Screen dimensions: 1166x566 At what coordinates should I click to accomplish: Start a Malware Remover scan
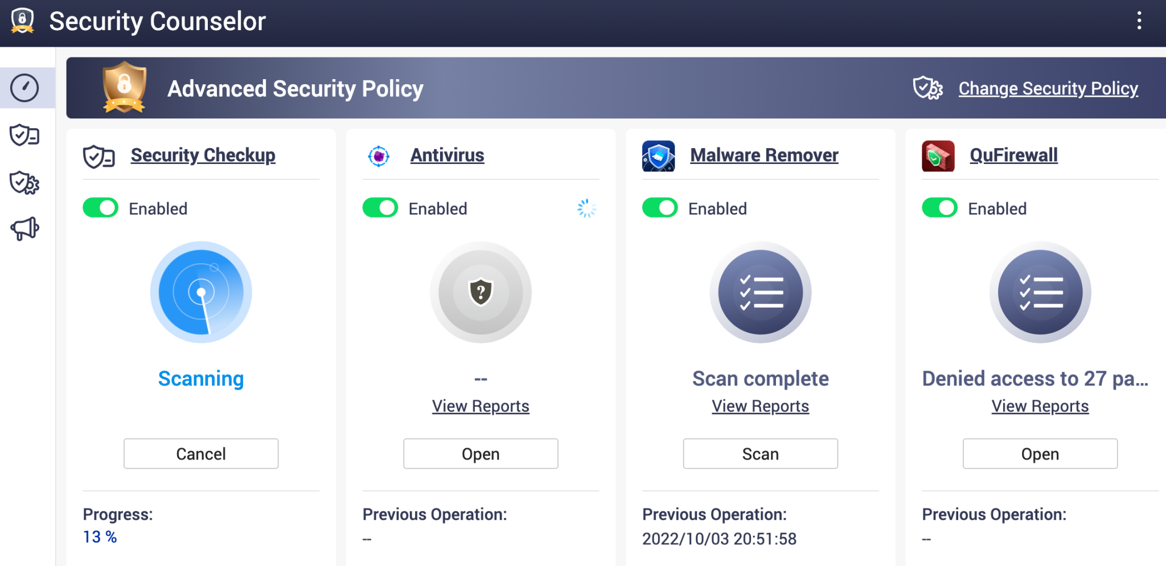(760, 453)
